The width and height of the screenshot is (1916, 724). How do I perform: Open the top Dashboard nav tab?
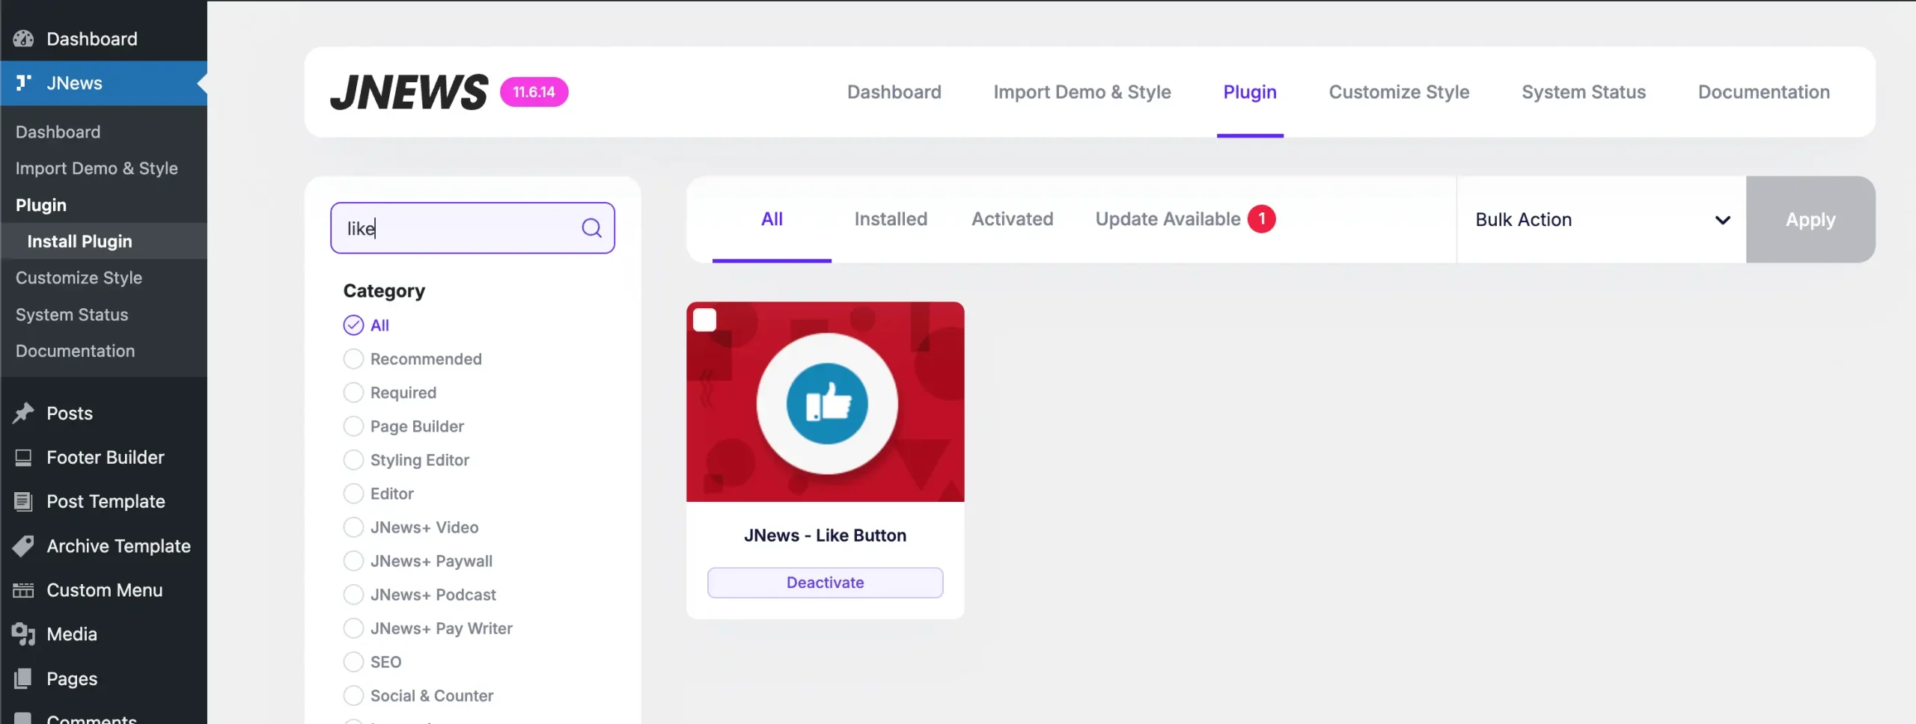[894, 92]
